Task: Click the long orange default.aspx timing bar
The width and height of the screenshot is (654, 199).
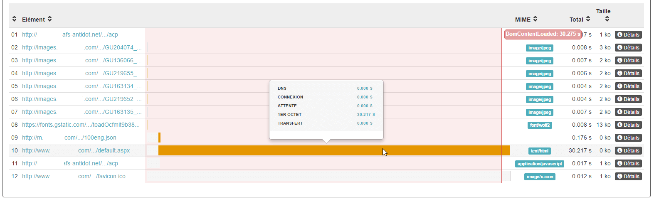Action: (x=334, y=150)
